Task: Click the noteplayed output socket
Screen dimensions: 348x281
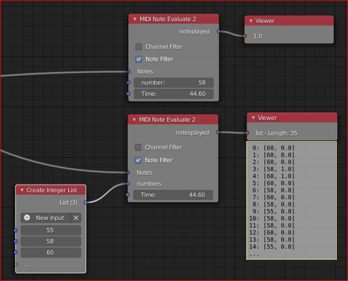Action: click(218, 32)
